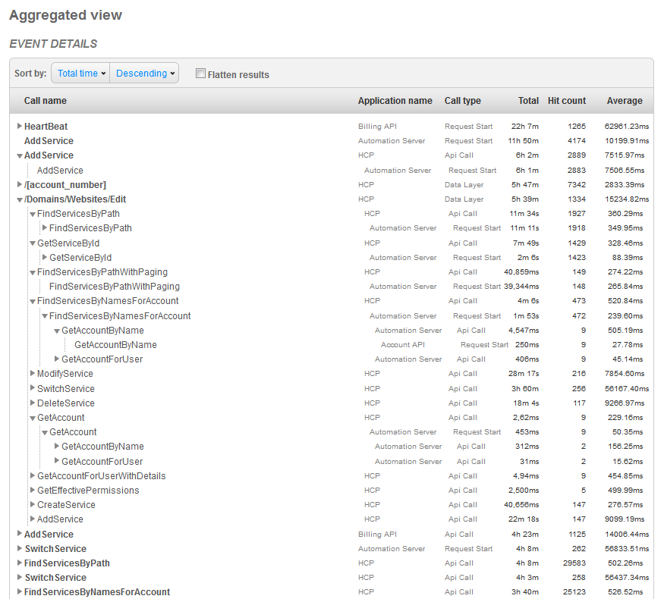Click the 15234.82ms average value
The height and width of the screenshot is (599, 664).
[x=627, y=199]
